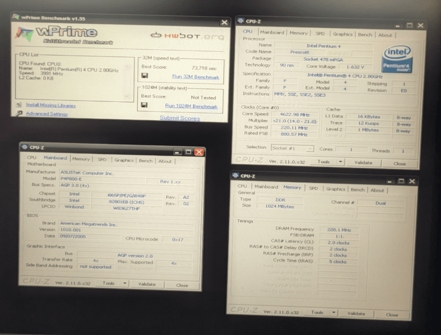Minimize the CPU-Z Mainboard window
Image resolution: width=441 pixels, height=335 pixels.
178,152
